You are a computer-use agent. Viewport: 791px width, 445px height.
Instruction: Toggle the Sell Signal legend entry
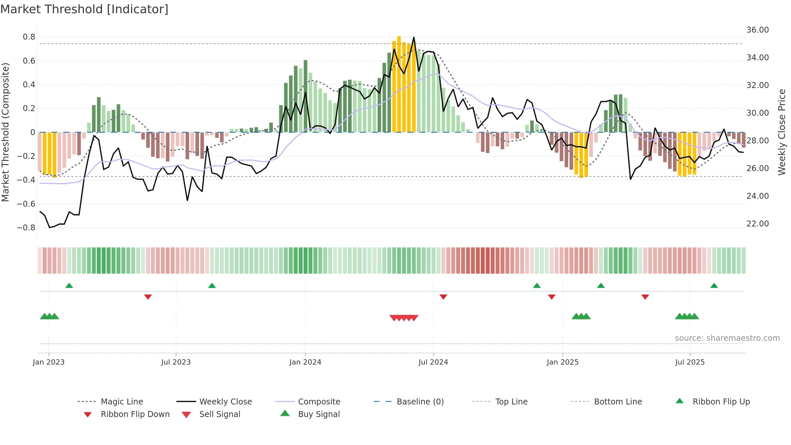point(211,414)
